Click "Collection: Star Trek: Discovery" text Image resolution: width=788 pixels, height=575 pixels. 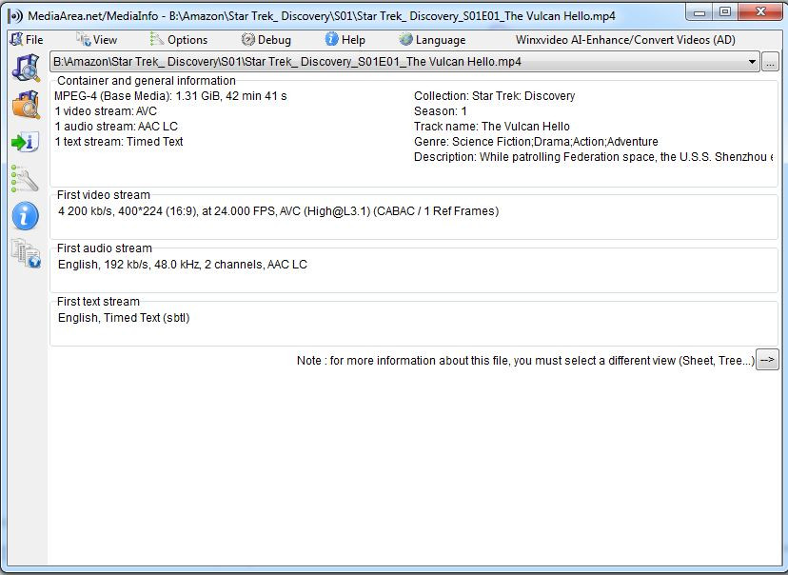tap(495, 96)
